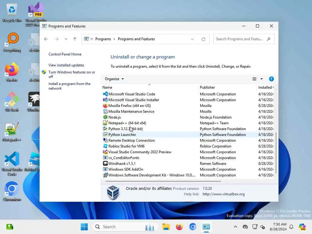
Task: Go back with the left arrow
Action: click(x=46, y=39)
